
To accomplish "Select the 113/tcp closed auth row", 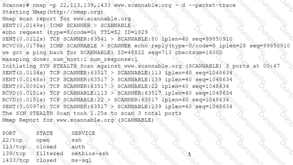I will pyautogui.click(x=44, y=147).
